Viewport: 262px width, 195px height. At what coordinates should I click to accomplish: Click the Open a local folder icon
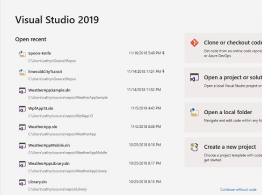(x=194, y=112)
